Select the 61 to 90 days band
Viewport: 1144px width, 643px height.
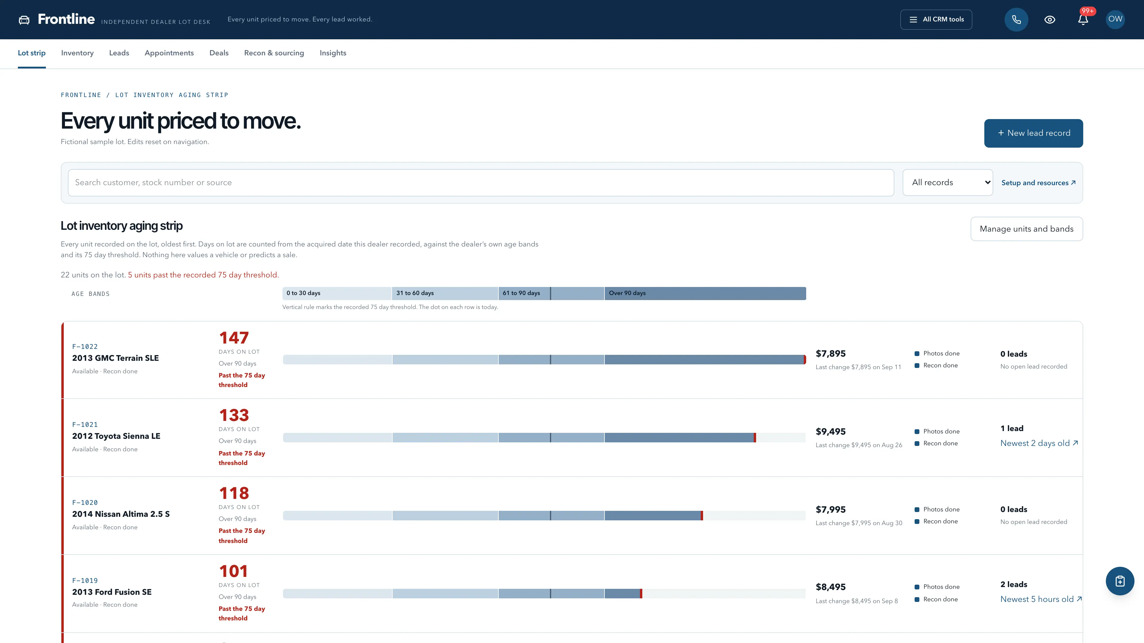tap(551, 293)
